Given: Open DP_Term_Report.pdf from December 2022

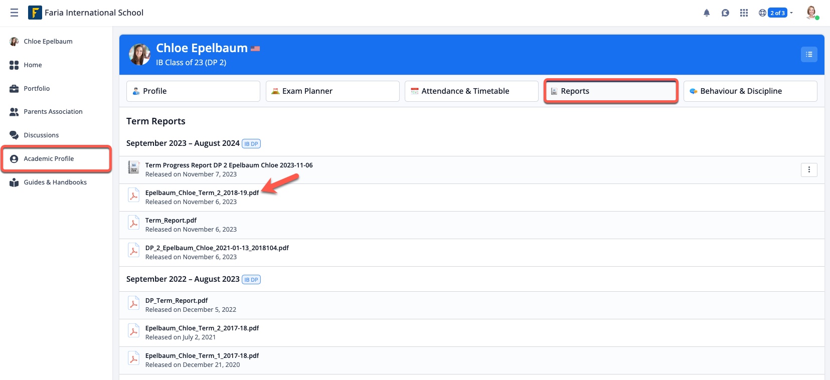Looking at the screenshot, I should 177,301.
